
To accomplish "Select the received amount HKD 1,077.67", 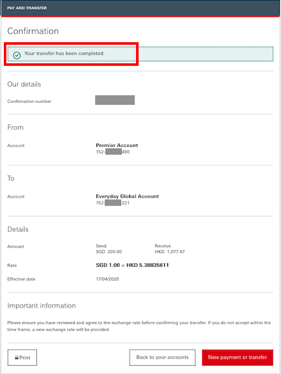I will (170, 252).
